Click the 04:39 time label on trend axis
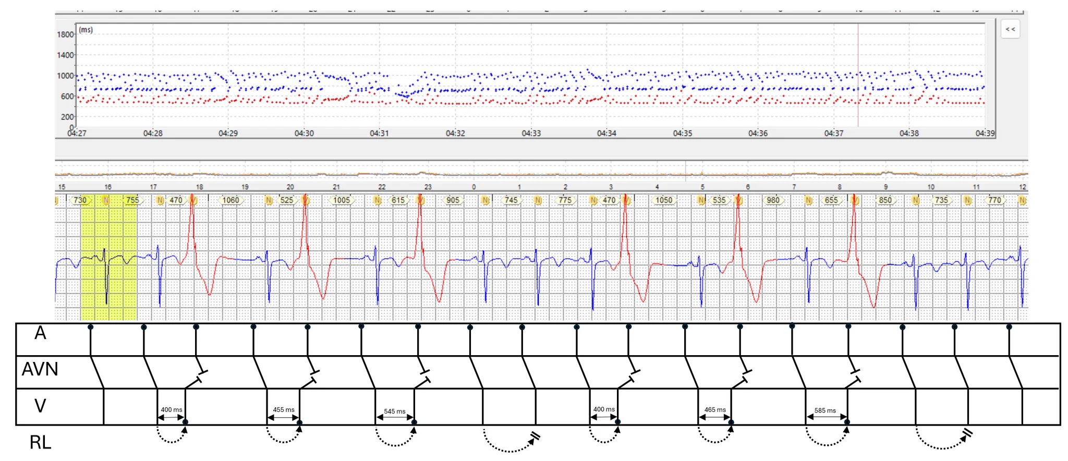This screenshot has width=1068, height=461. 985,133
